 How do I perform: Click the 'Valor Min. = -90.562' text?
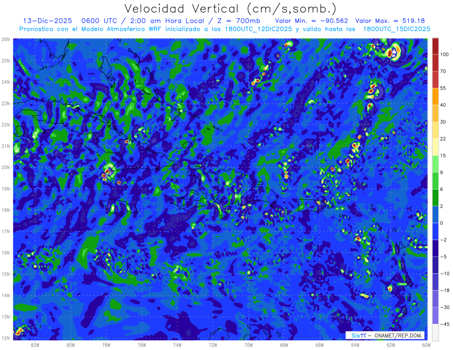(x=311, y=21)
